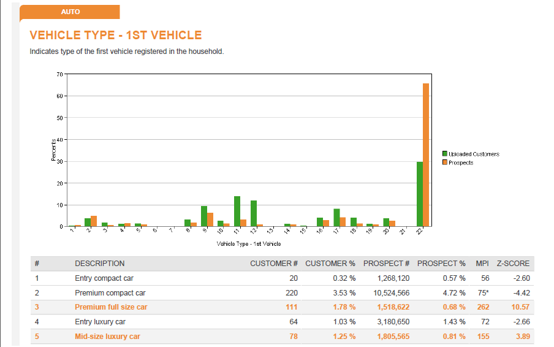The image size is (554, 347).
Task: Click prospect count 3,180,650
Action: 393,322
